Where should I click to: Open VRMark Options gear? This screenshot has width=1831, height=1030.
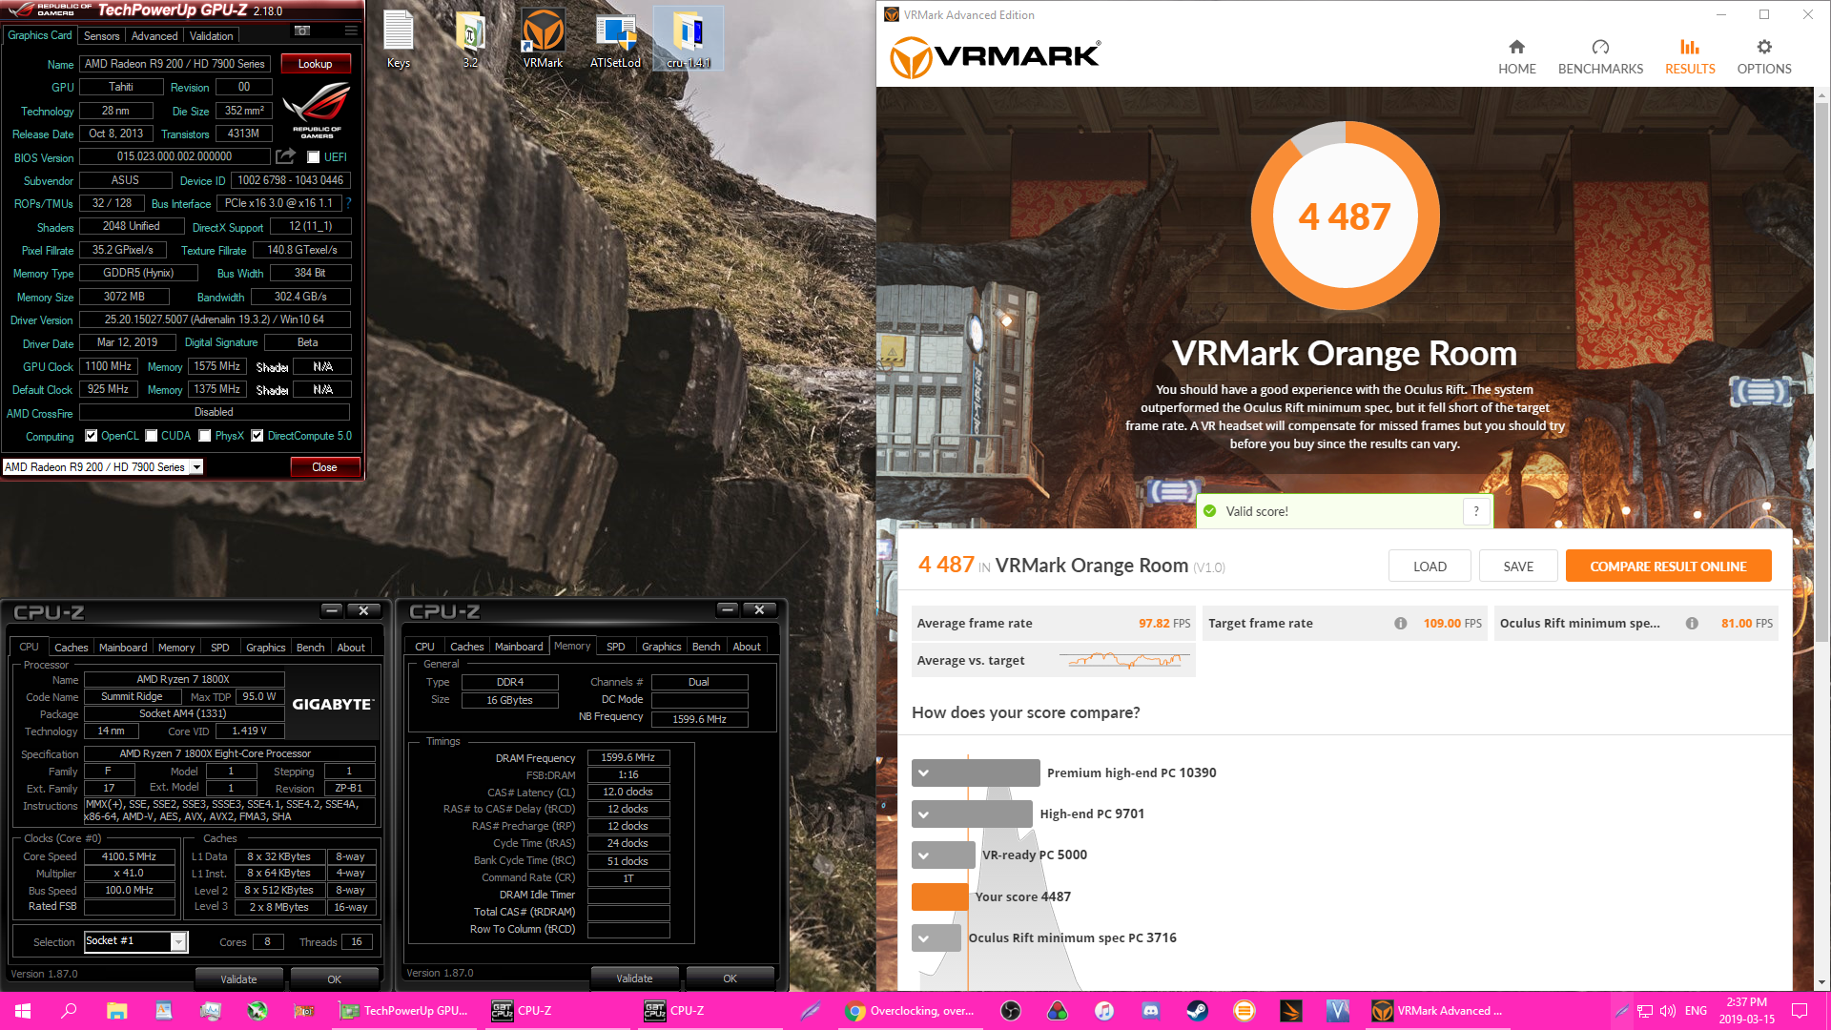[x=1763, y=57]
